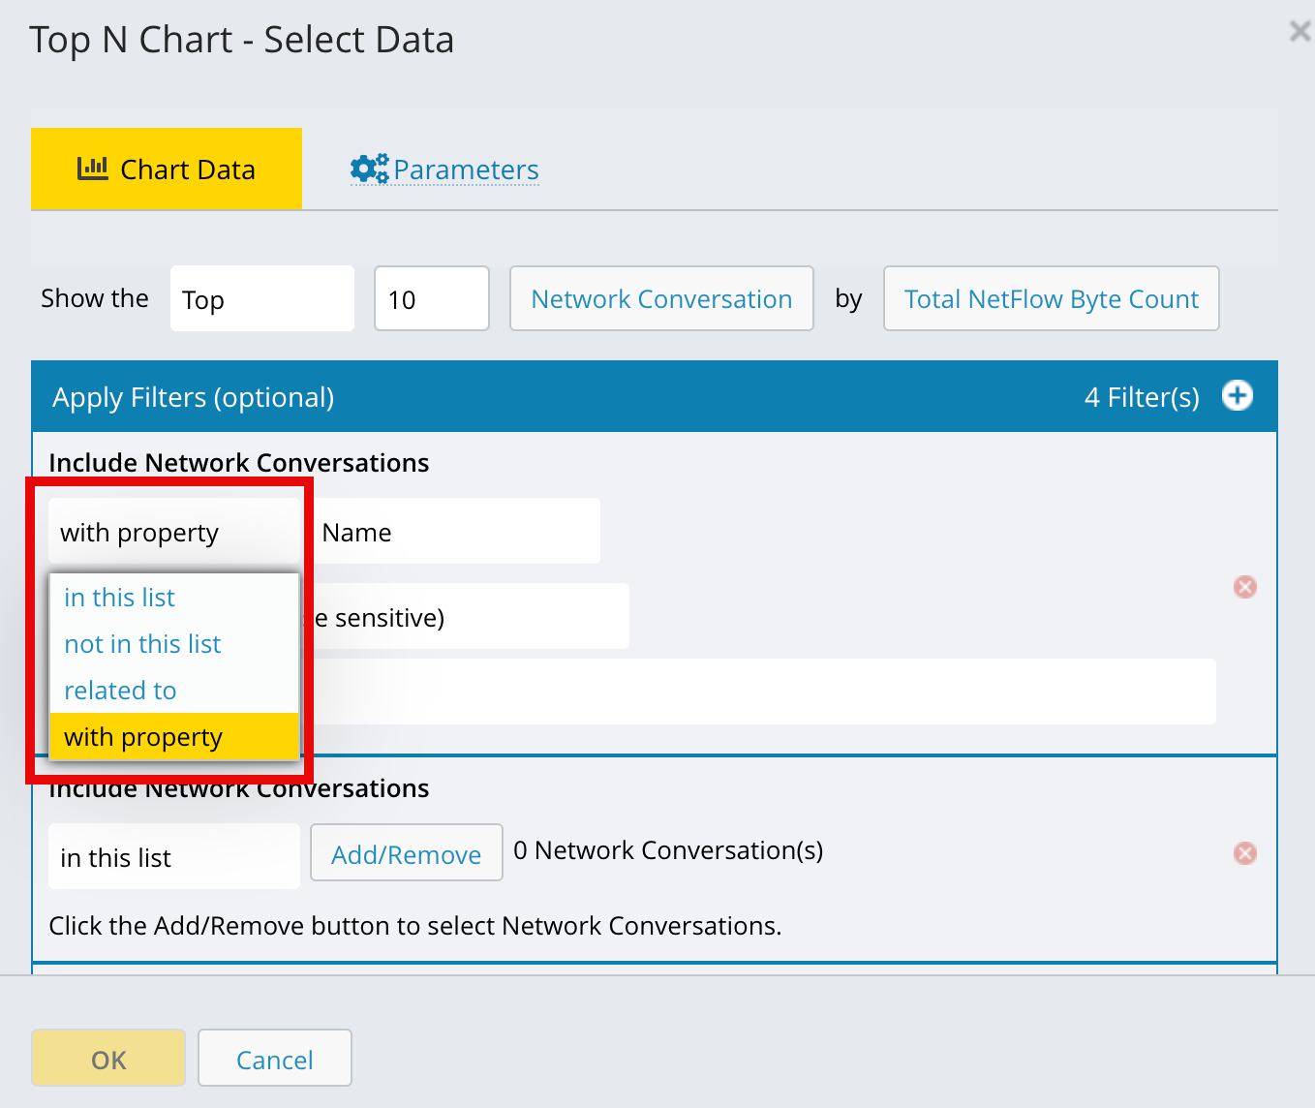This screenshot has height=1108, width=1315.
Task: Click the Chart Data bar chart icon
Action: pos(93,169)
